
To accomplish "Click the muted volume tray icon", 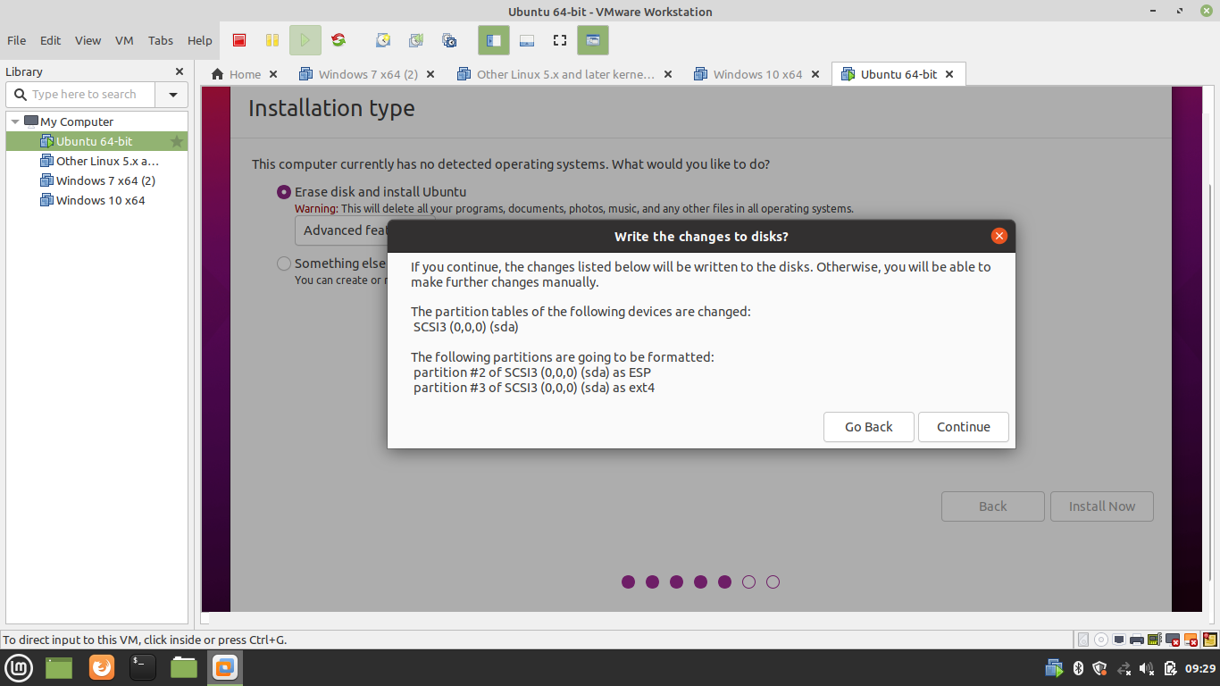I will [x=1148, y=668].
